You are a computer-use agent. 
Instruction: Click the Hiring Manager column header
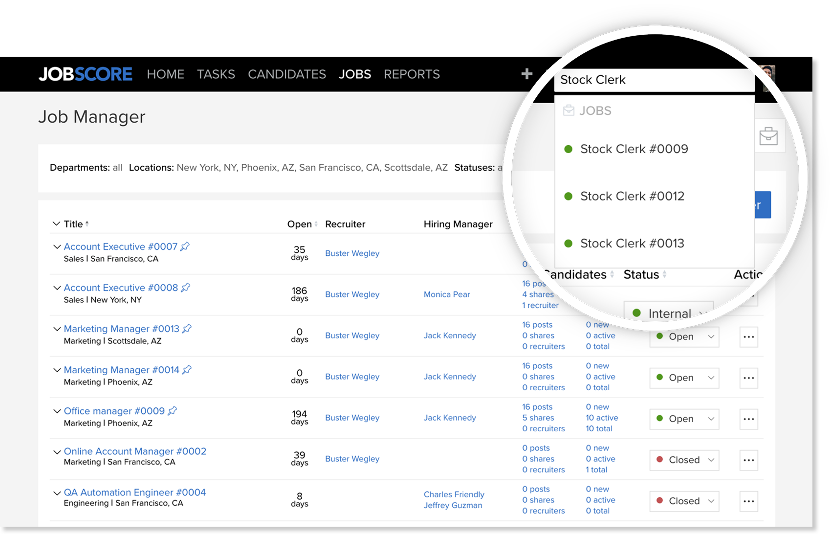tap(458, 224)
